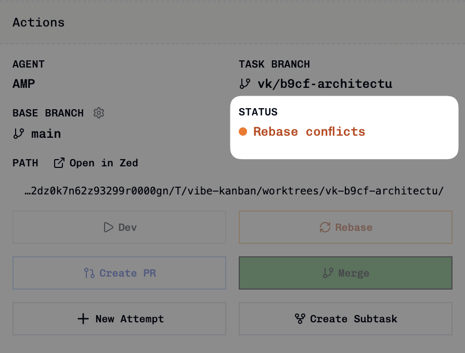Screen dimensions: 465x353
Task: Select the Rebase conflicts status text
Action: [x=309, y=132]
